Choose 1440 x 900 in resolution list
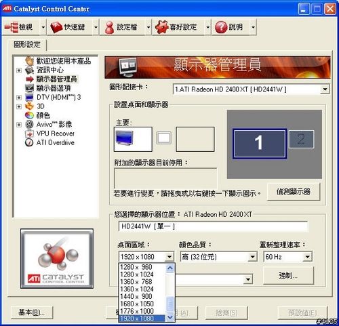This screenshot has width=339, height=326. pyautogui.click(x=142, y=296)
